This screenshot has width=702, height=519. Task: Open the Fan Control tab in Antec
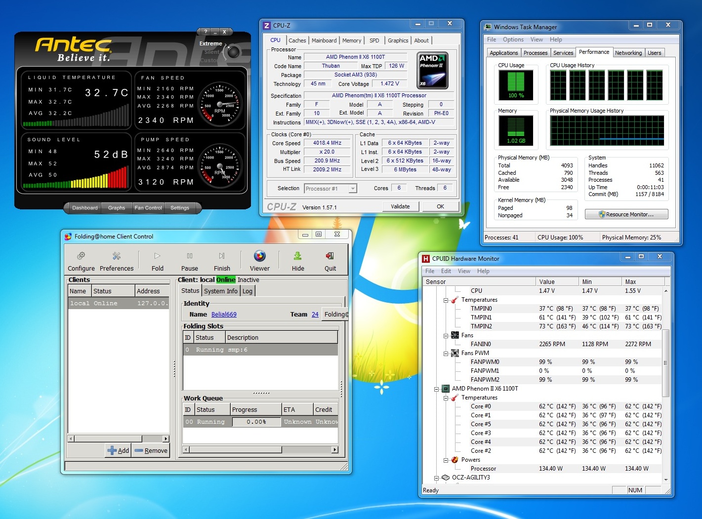(x=148, y=208)
